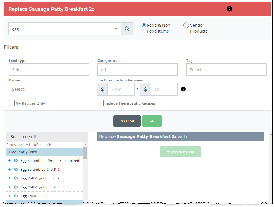The image size is (274, 207).
Task: Preview Egg Scrambled f/Fresh Pasteurized with the eye icon
Action: tap(16, 160)
